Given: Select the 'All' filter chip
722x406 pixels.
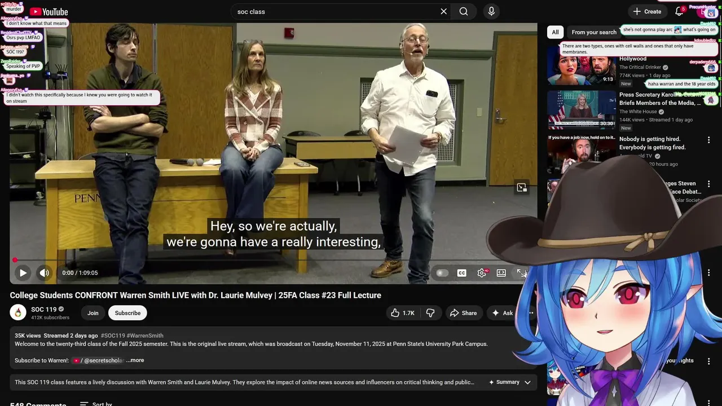Looking at the screenshot, I should [x=555, y=32].
